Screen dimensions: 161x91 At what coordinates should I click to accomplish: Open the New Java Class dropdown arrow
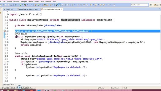[x=41, y=5]
